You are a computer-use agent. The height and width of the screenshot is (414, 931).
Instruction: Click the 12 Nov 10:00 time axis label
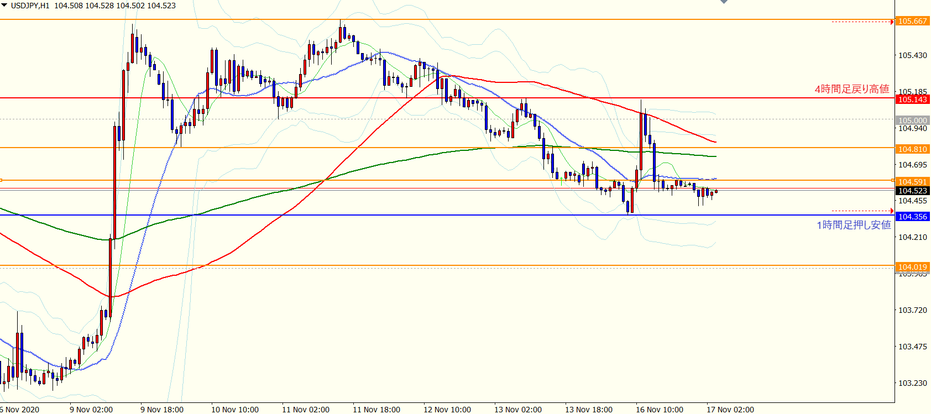(447, 410)
